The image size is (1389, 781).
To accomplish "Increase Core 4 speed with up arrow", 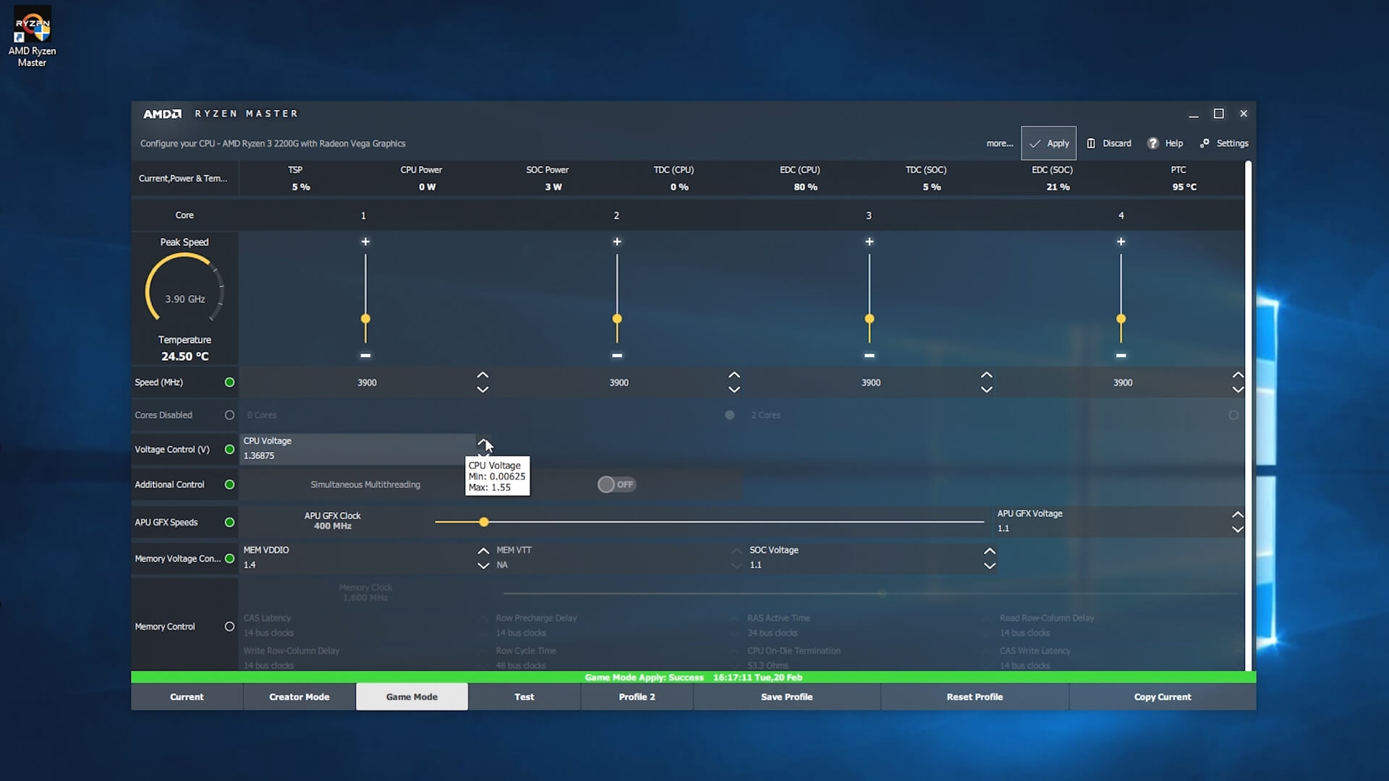I will coord(1238,375).
